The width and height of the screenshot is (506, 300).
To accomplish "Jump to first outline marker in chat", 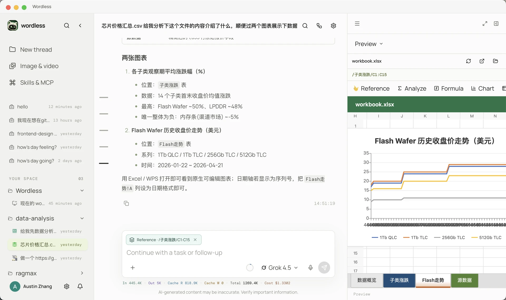I will pyautogui.click(x=104, y=97).
